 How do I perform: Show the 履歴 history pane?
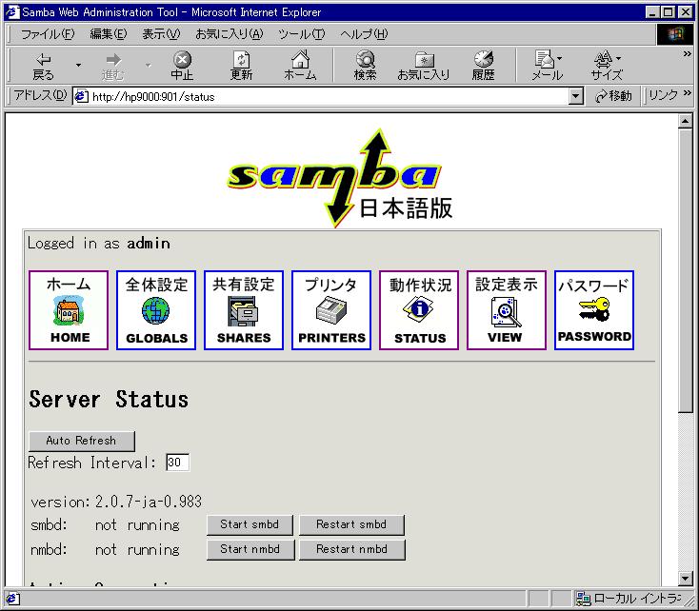pos(483,66)
